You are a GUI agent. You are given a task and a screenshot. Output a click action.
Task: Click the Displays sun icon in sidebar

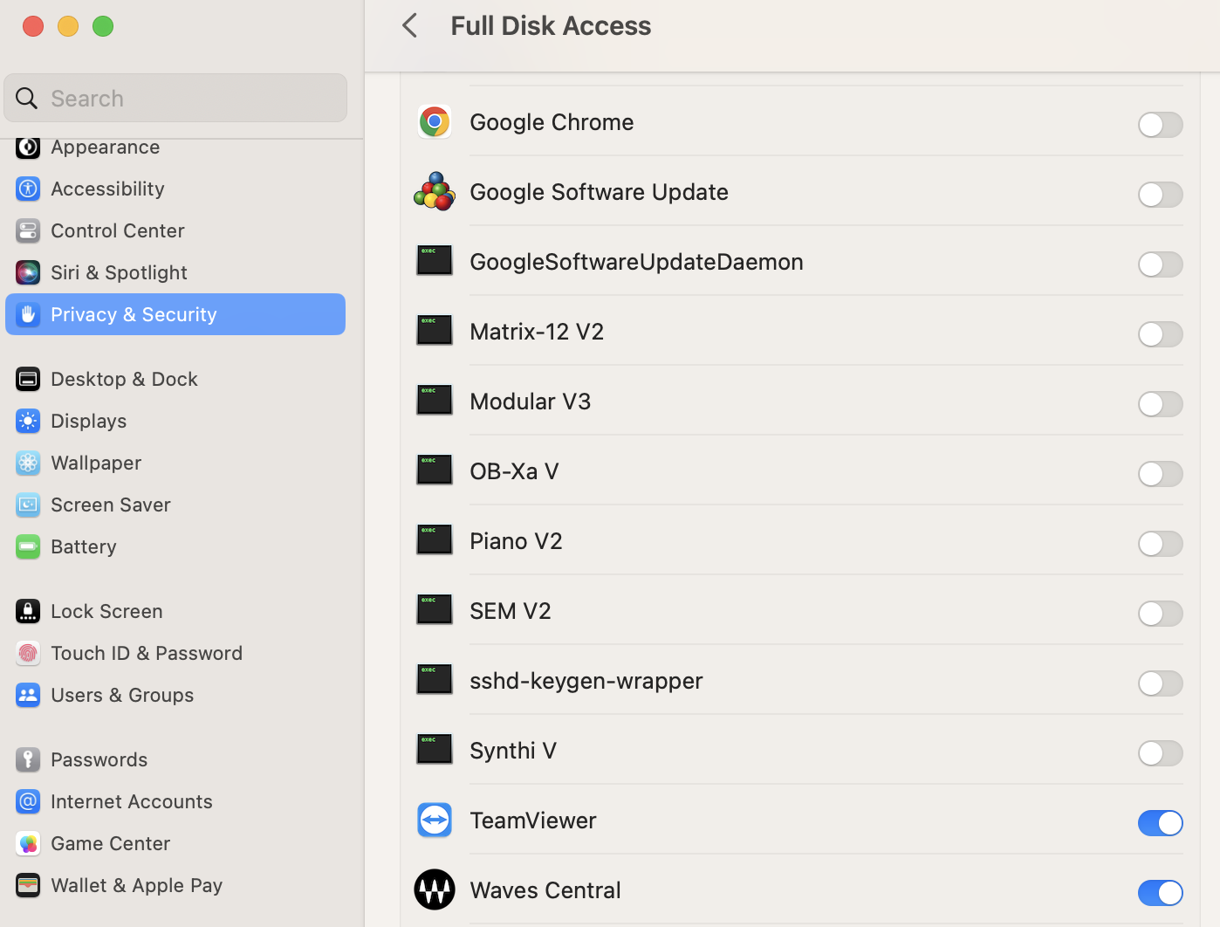coord(28,421)
